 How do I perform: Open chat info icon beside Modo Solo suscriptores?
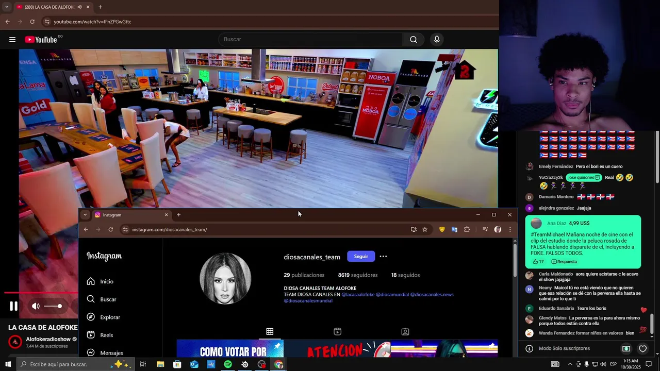(529, 349)
